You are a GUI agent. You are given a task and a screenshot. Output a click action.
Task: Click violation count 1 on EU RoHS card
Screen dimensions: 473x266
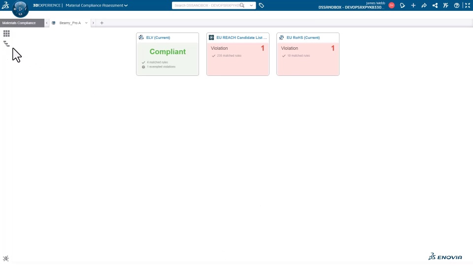pos(333,48)
